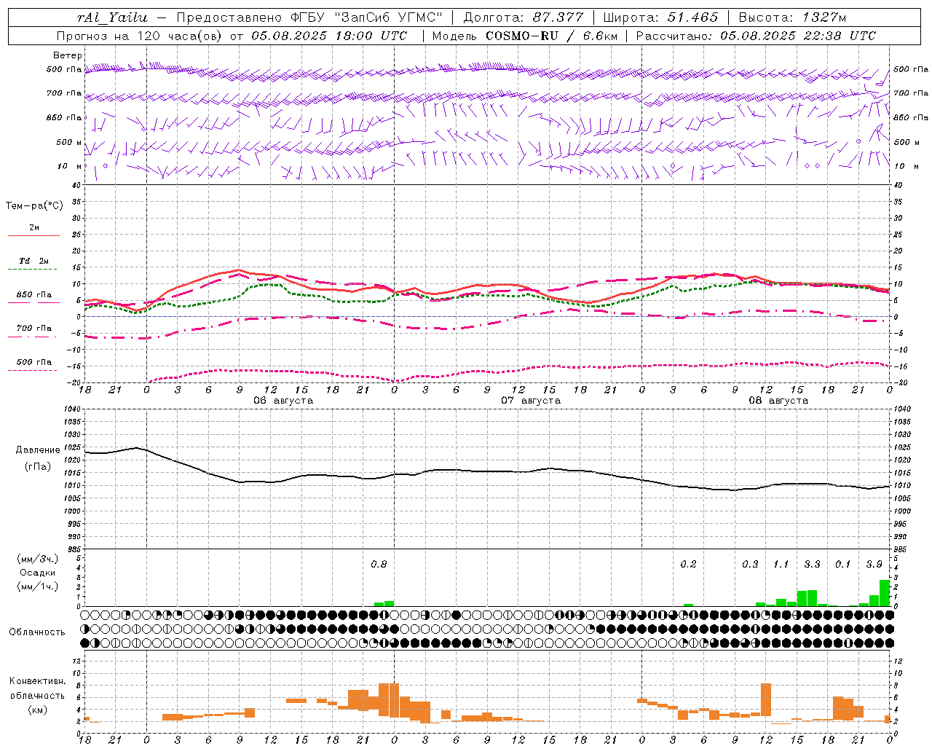This screenshot has height=746, width=932.
Task: Click computed time 05.08.2025 22:38 UTC
Action: (798, 36)
